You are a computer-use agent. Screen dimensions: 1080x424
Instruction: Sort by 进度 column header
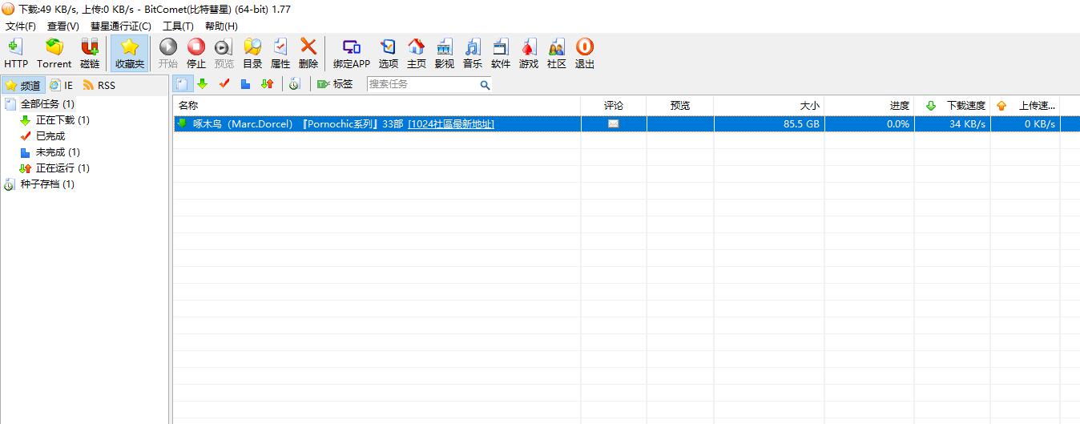(x=869, y=105)
